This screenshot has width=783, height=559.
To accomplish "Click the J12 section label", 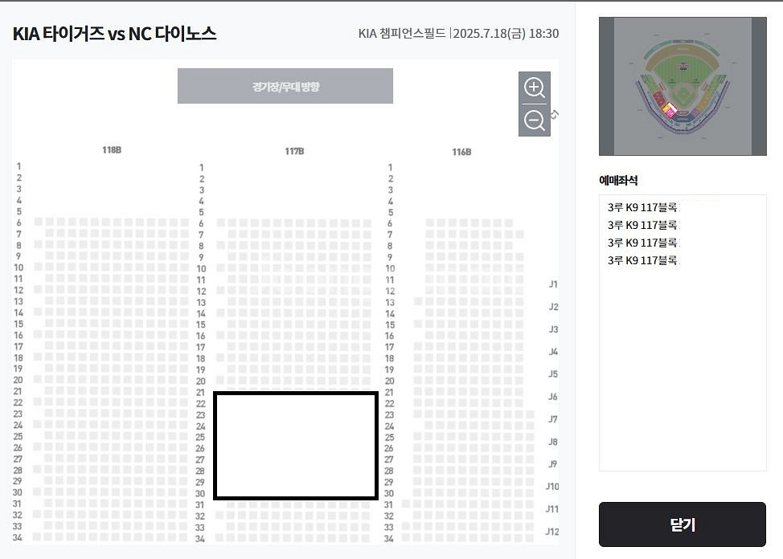I will (552, 532).
